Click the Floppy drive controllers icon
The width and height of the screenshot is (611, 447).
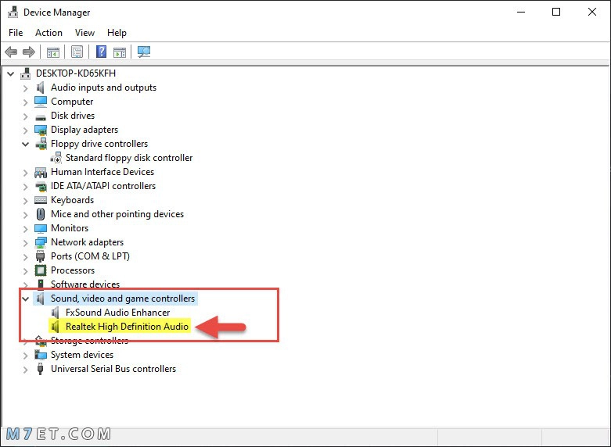click(x=41, y=144)
